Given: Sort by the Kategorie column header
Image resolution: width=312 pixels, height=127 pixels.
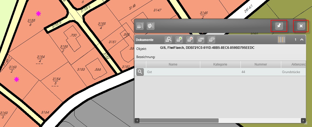Looking at the screenshot, I should click(x=220, y=64).
